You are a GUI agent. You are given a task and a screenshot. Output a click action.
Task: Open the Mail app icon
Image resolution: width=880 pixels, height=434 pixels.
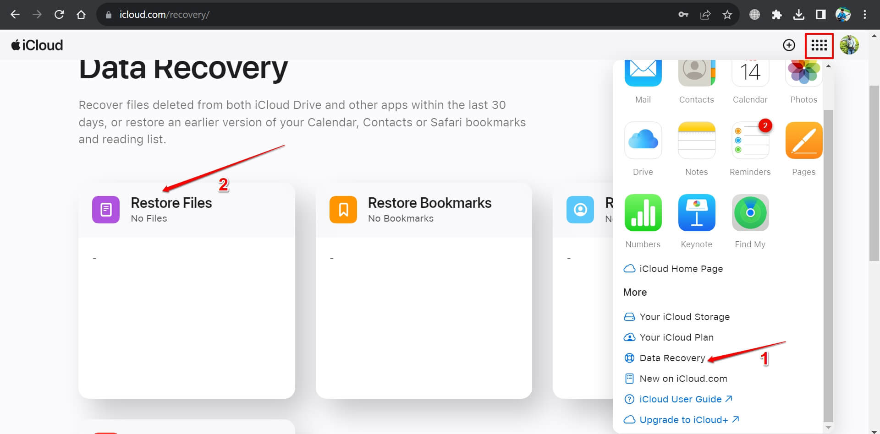click(x=643, y=73)
